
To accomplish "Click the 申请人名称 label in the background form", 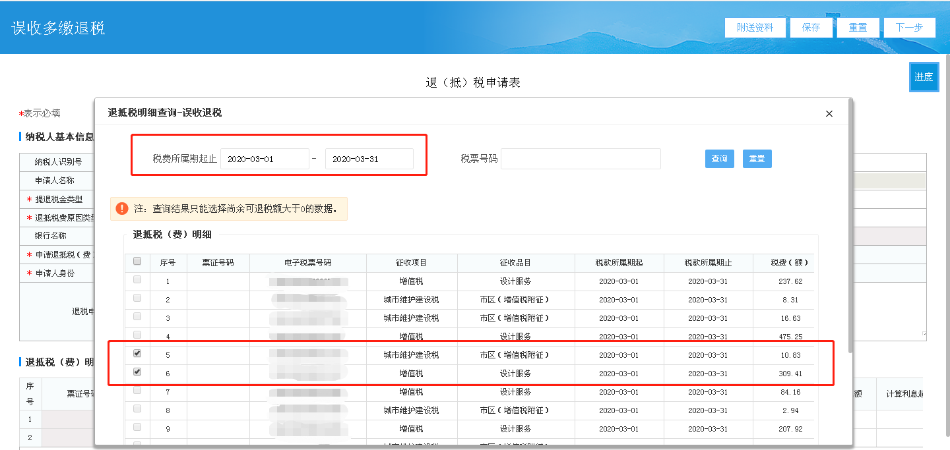I will click(55, 181).
